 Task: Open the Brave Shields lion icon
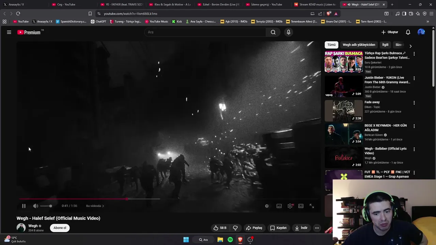click(x=329, y=14)
